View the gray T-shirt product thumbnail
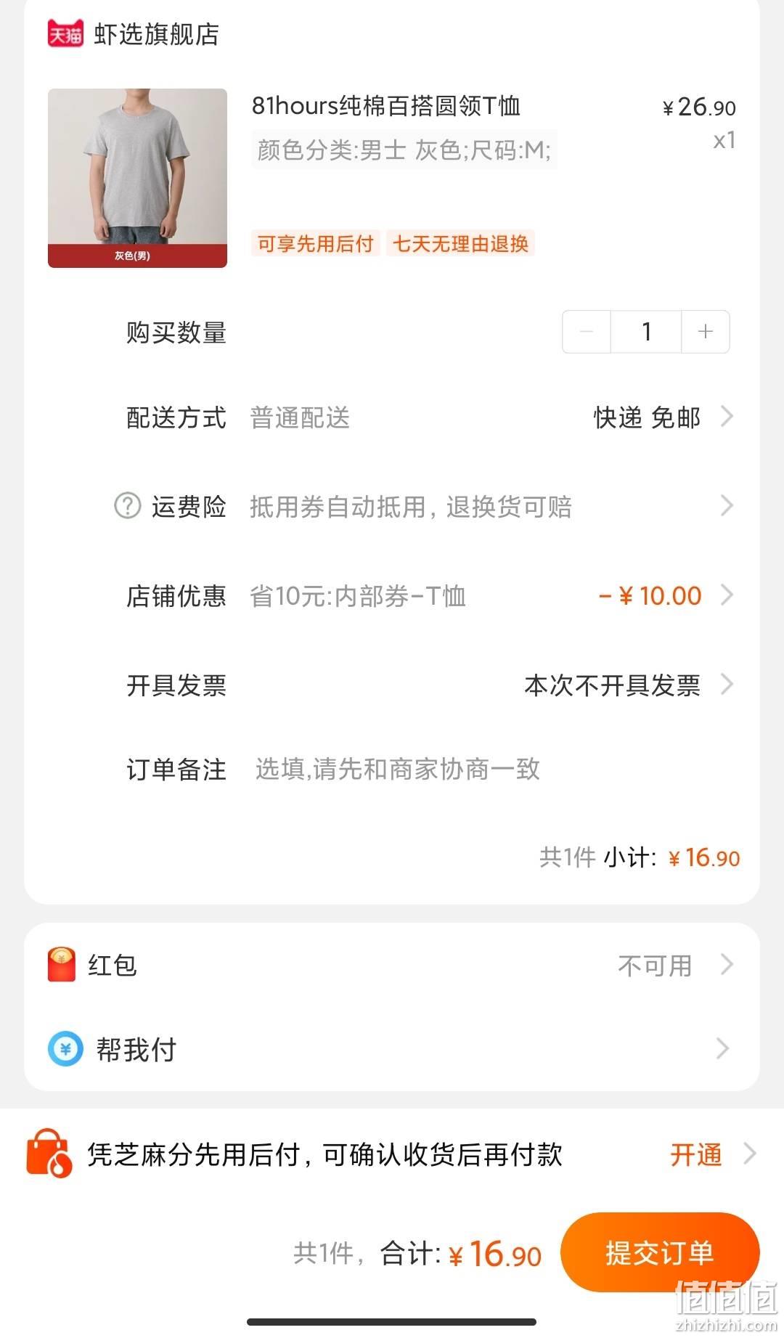This screenshot has height=1338, width=784. [137, 178]
